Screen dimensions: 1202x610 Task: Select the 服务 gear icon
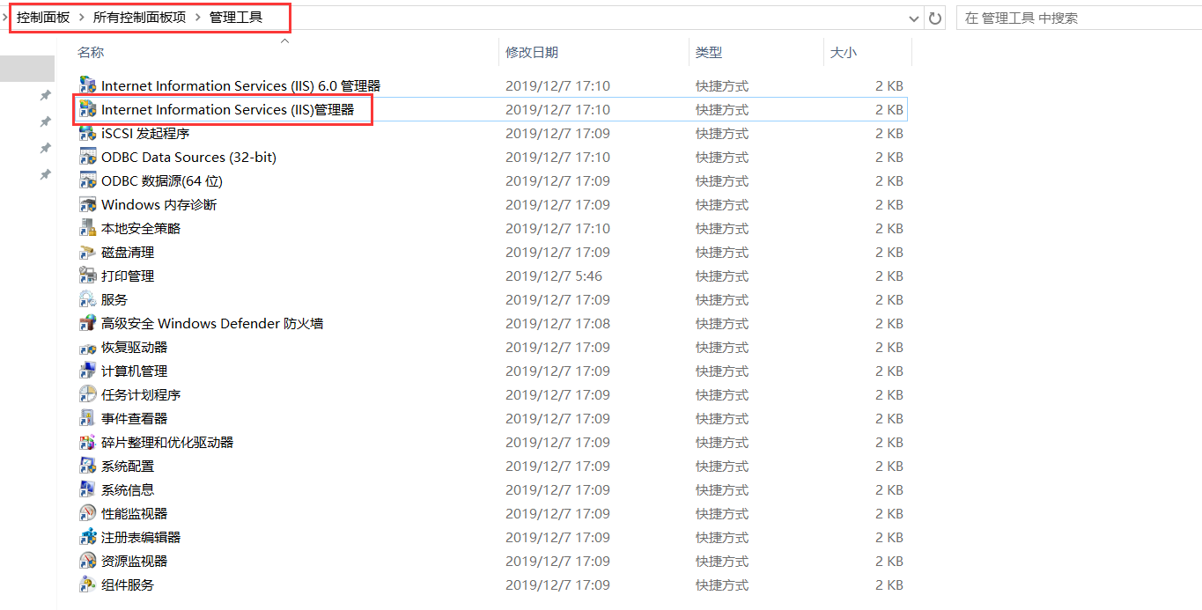coord(87,299)
